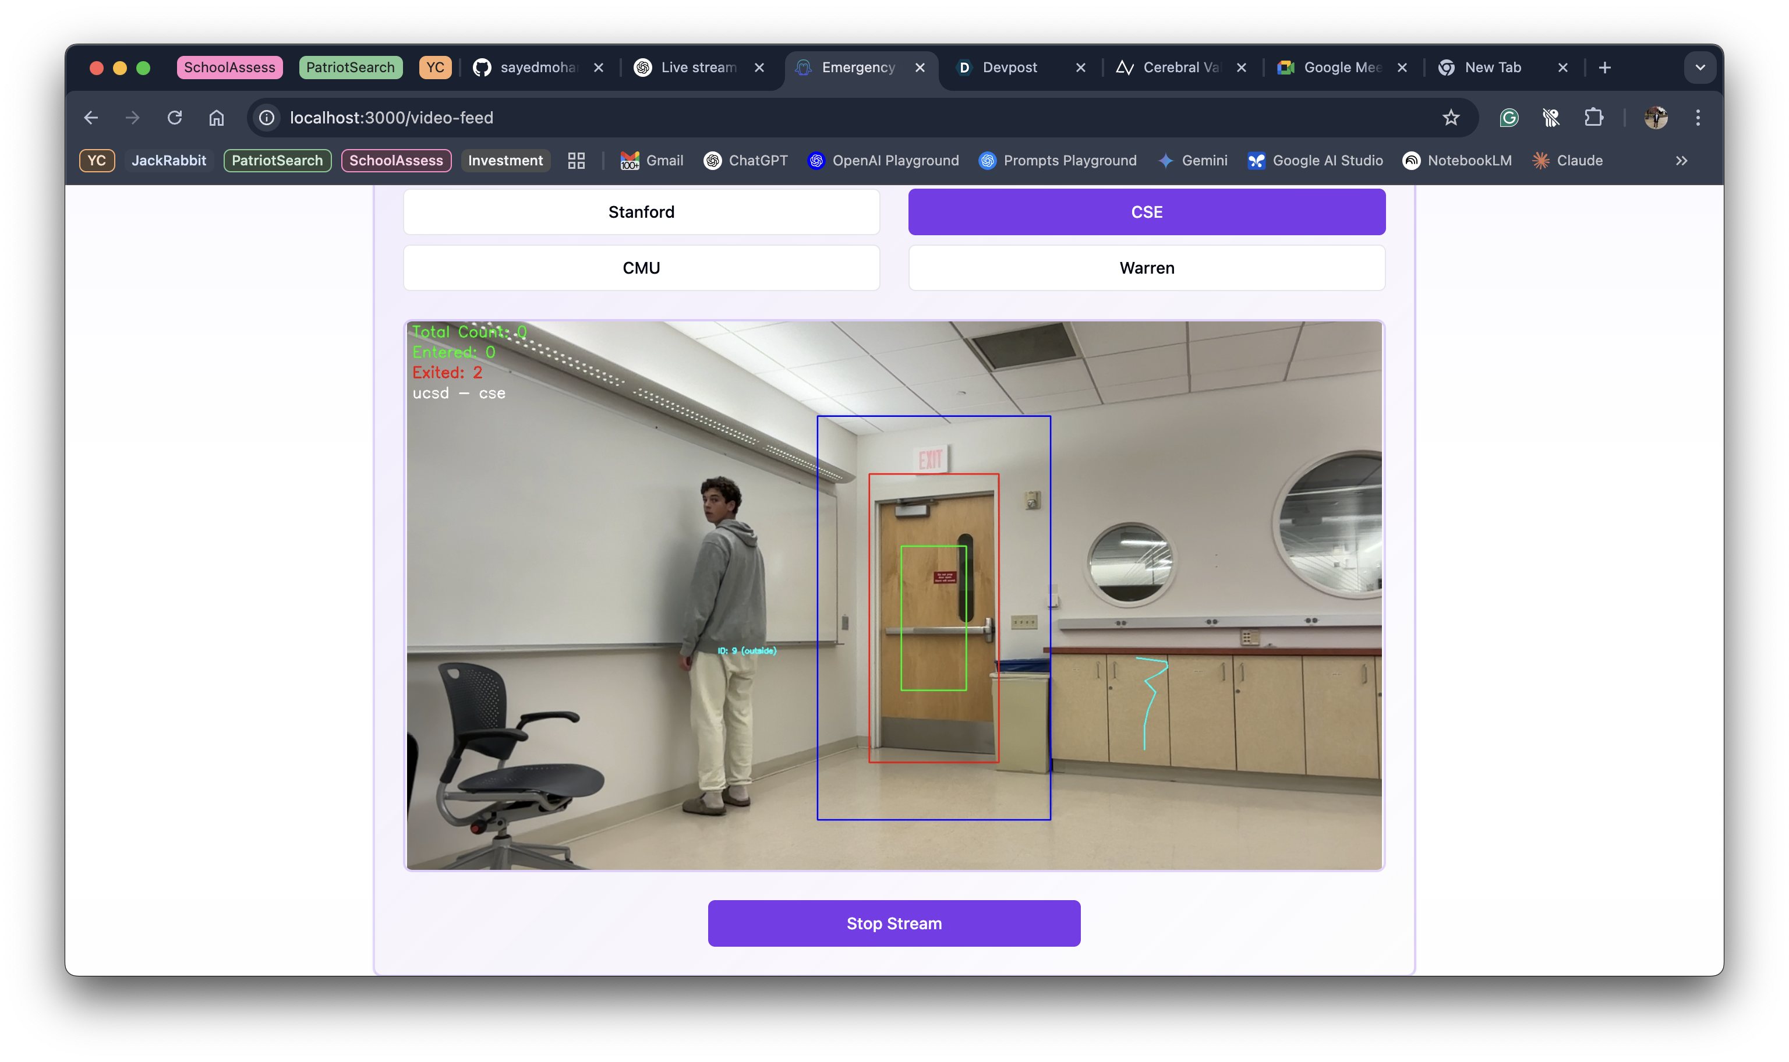Click the reload page icon

click(175, 118)
